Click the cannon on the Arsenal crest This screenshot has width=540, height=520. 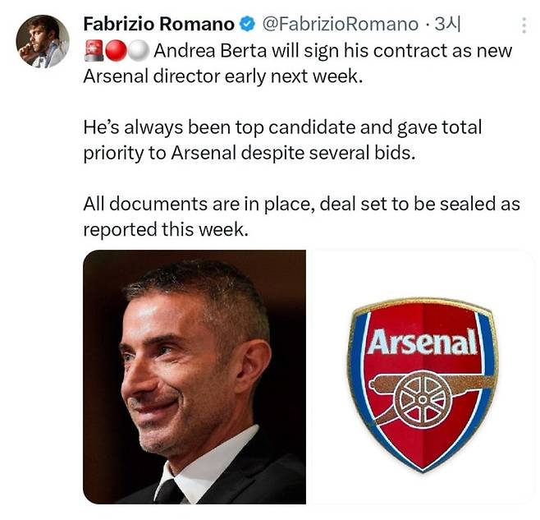(x=423, y=394)
